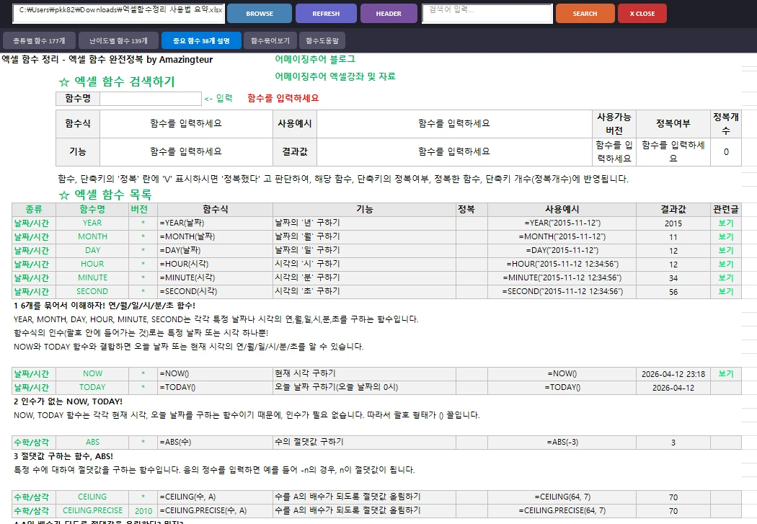The height and width of the screenshot is (524, 757).
Task: Click the 날짜/시간 category cell for TODAY
Action: (x=34, y=388)
